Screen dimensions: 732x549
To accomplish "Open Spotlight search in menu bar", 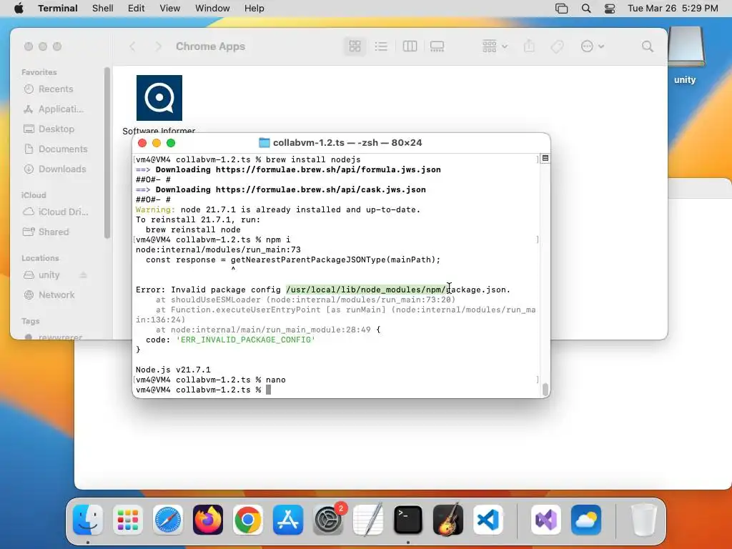I will 586,9.
